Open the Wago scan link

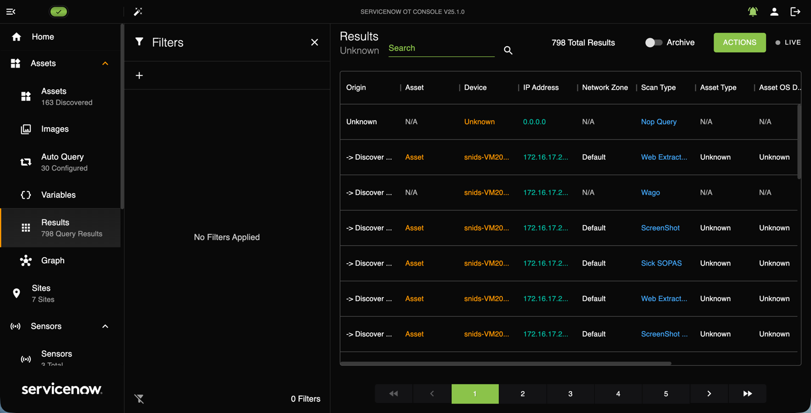coord(650,193)
